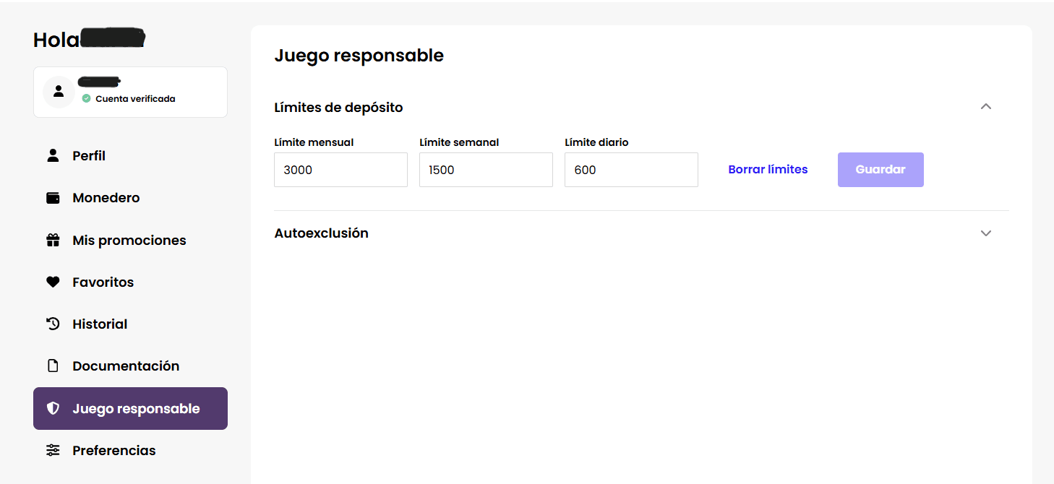Viewport: 1054px width, 484px height.
Task: Click the Perfil person icon
Action: (53, 155)
